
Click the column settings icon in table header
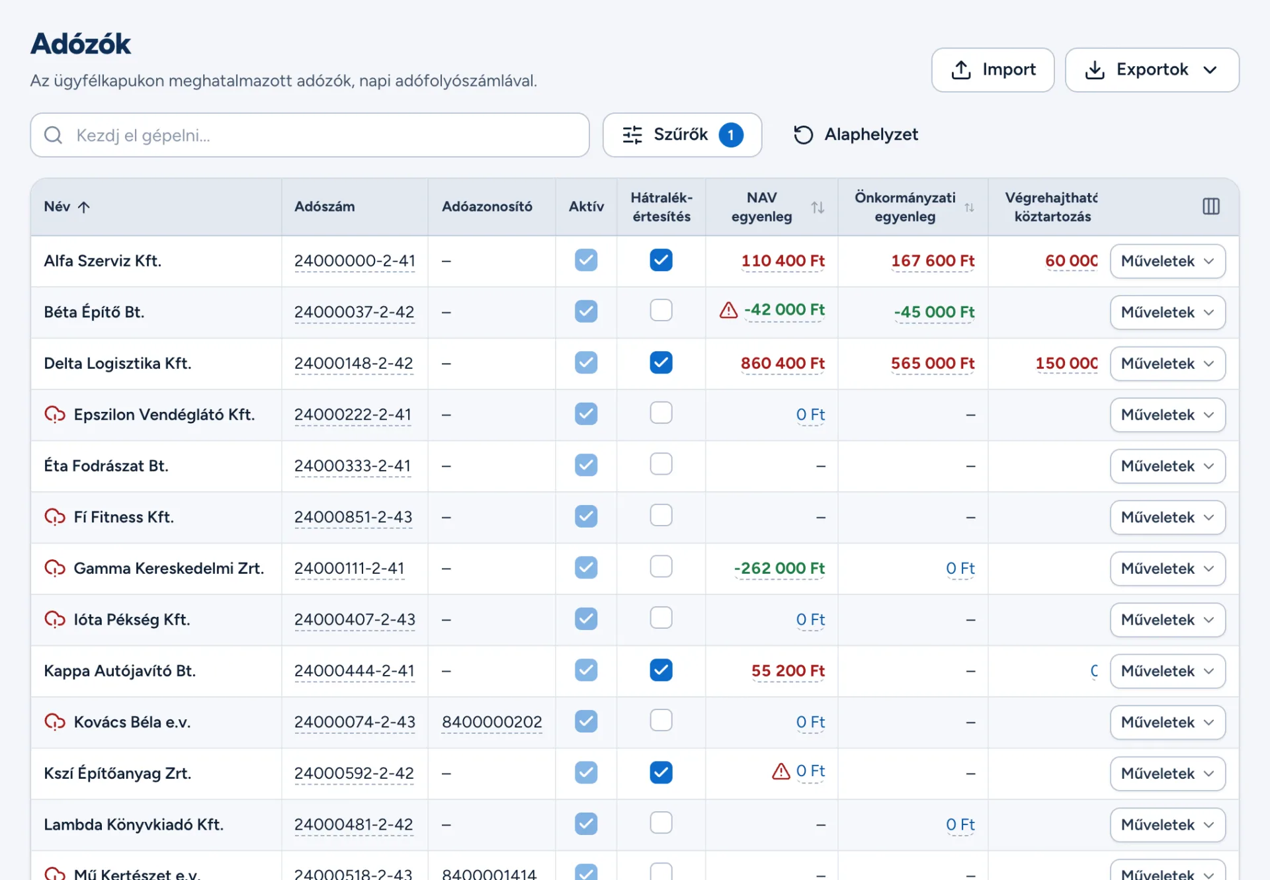1210,206
